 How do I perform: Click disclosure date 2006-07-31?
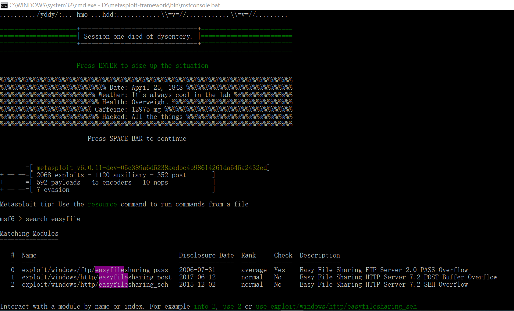[197, 270]
